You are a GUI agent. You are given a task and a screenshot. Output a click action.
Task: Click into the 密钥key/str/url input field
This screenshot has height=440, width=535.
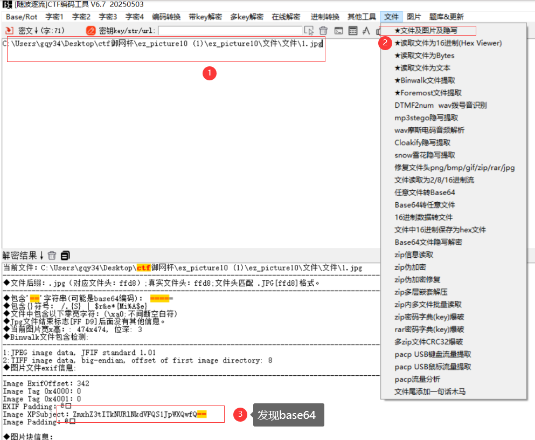[x=230, y=31]
